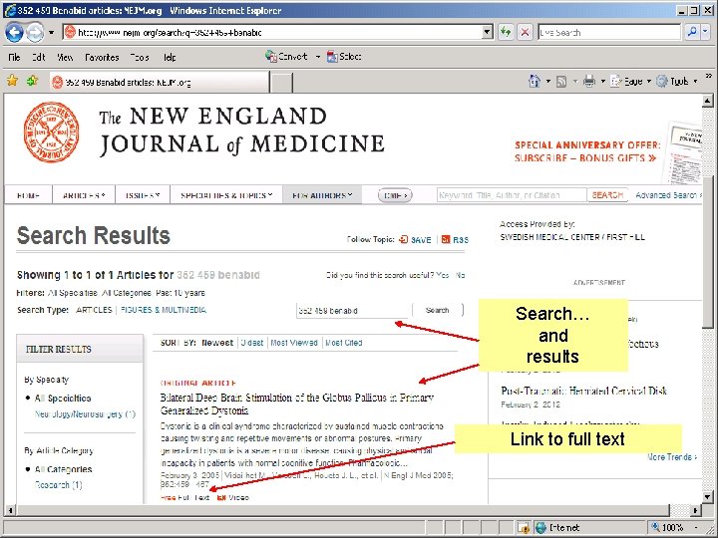Open the Favorites menu
The height and width of the screenshot is (538, 718).
point(102,57)
